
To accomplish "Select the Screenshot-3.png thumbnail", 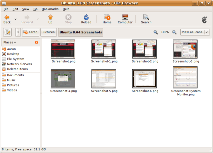I will [185, 49].
